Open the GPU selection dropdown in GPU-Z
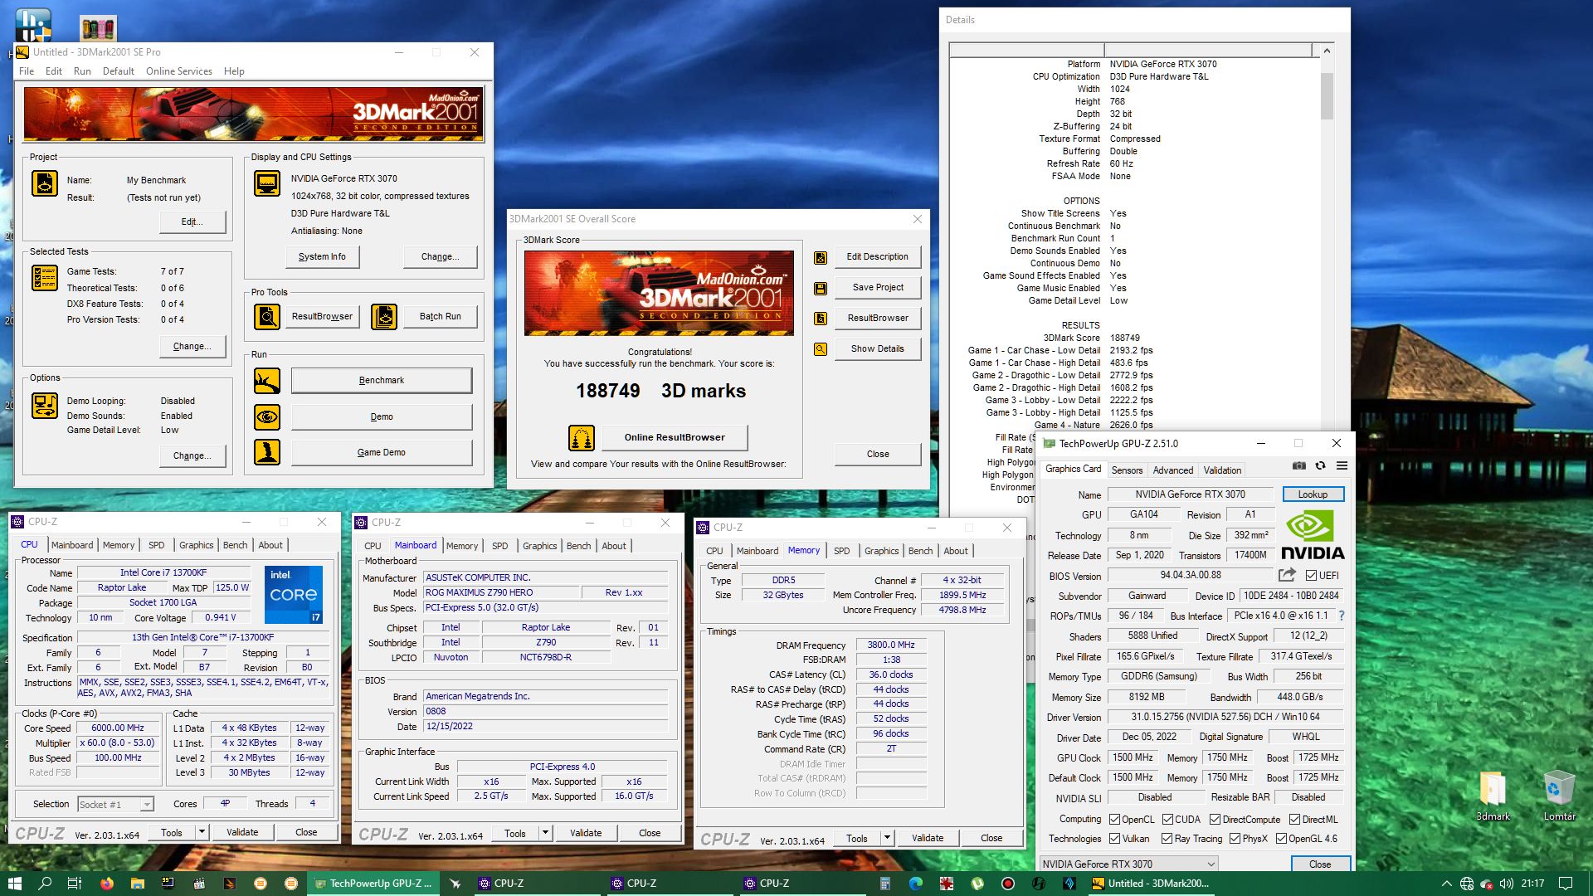Screen dimensions: 1593x896 pyautogui.click(x=1128, y=864)
